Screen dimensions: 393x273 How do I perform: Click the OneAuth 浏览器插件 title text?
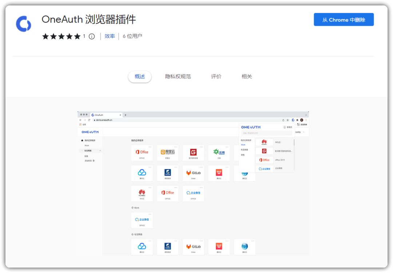tap(89, 19)
